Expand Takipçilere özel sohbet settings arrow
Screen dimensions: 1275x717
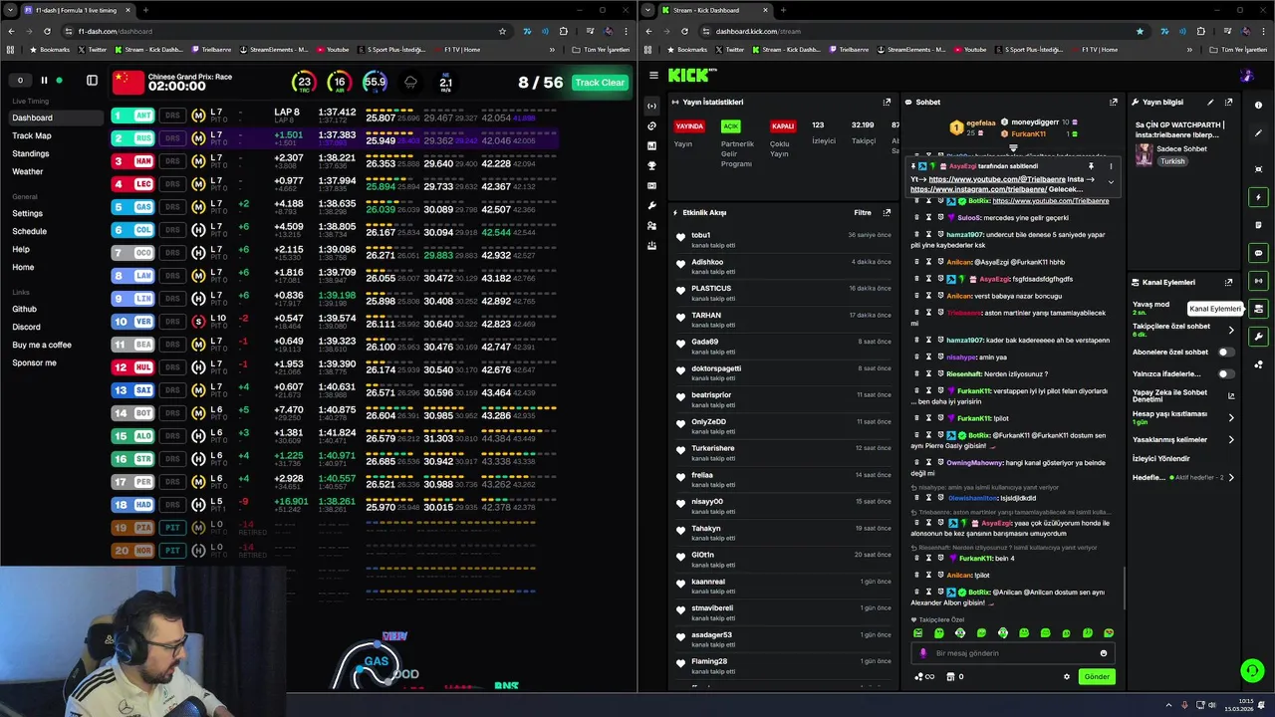1231,330
